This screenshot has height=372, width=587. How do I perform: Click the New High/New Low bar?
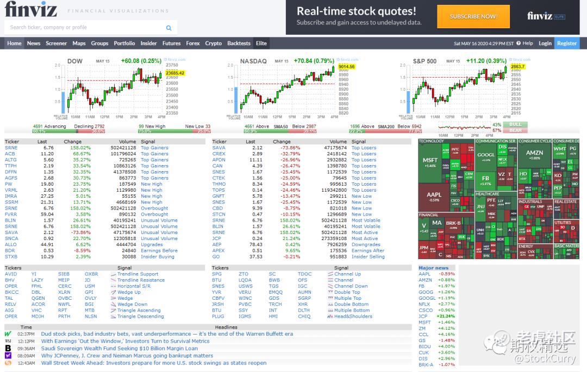[x=174, y=131]
